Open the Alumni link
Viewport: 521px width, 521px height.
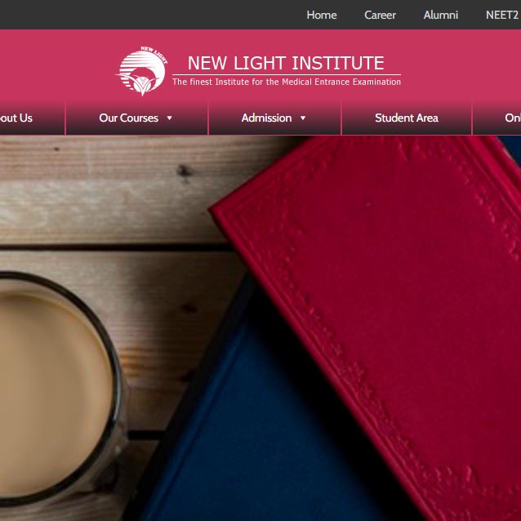click(x=441, y=15)
